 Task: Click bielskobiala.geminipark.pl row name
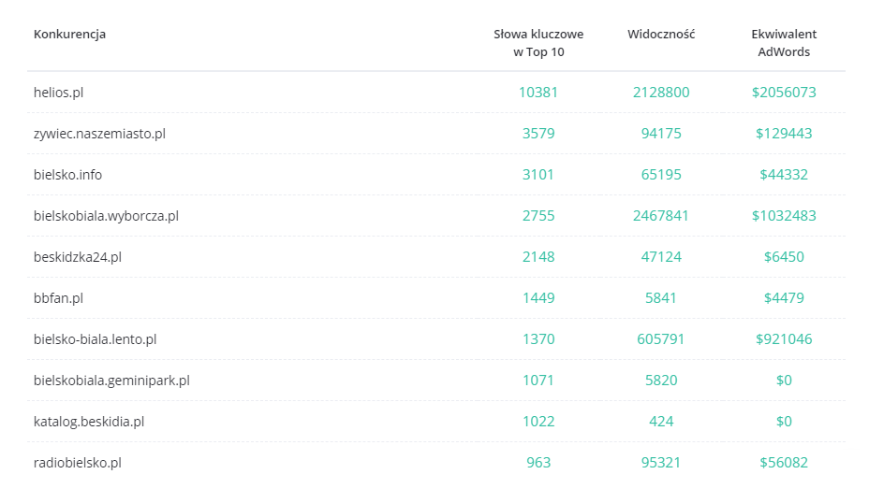(111, 381)
